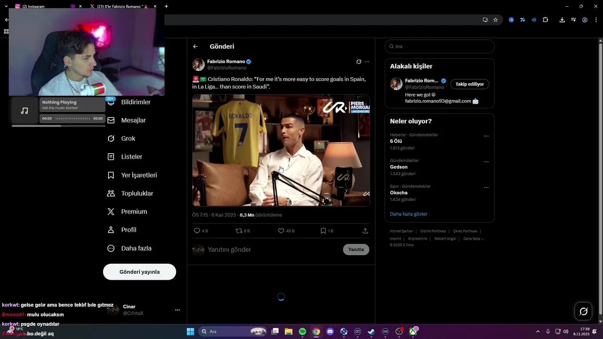The height and width of the screenshot is (339, 603).
Task: Open the post's three-dot more menu
Action: [367, 62]
